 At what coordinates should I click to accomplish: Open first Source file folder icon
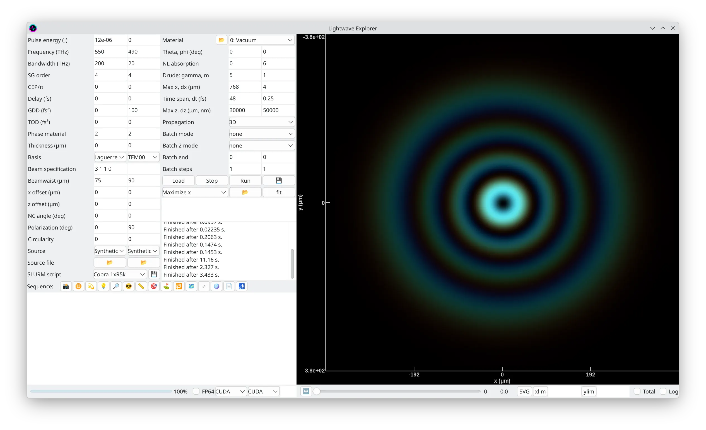(109, 262)
